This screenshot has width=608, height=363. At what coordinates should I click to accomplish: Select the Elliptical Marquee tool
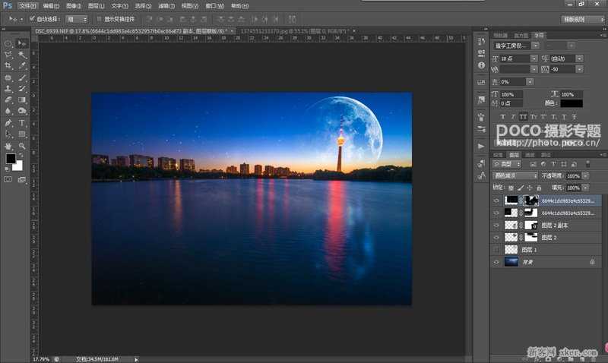[x=8, y=43]
